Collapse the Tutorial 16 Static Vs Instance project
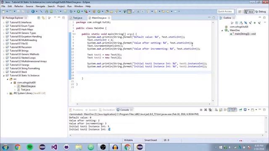269x151 pixels. pos(4,75)
